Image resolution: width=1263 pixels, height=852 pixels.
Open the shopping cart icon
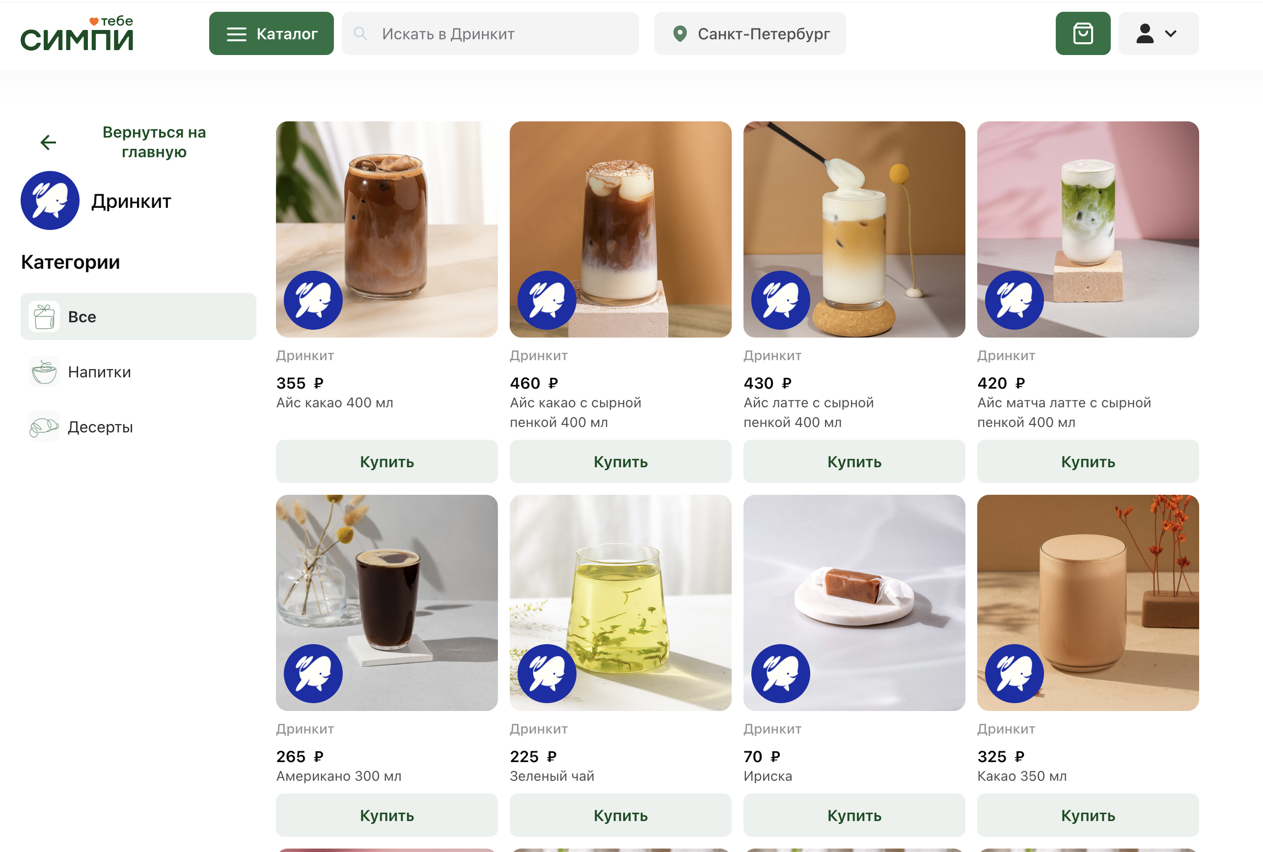point(1082,34)
